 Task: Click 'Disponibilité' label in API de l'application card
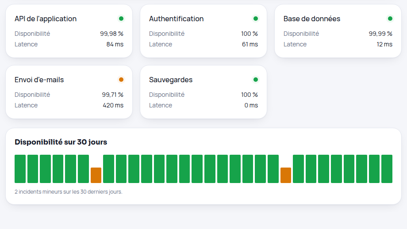click(x=32, y=34)
